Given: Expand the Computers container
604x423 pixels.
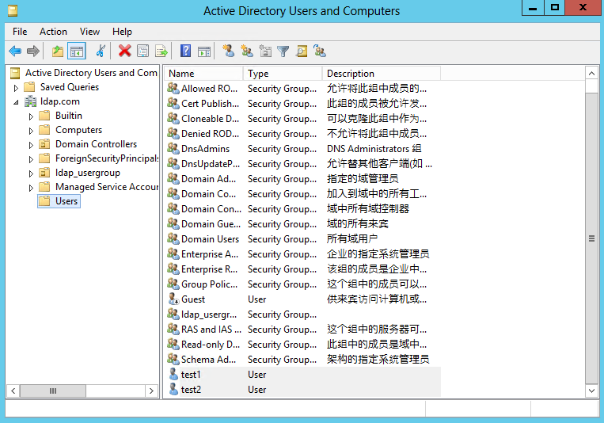Looking at the screenshot, I should tap(31, 131).
